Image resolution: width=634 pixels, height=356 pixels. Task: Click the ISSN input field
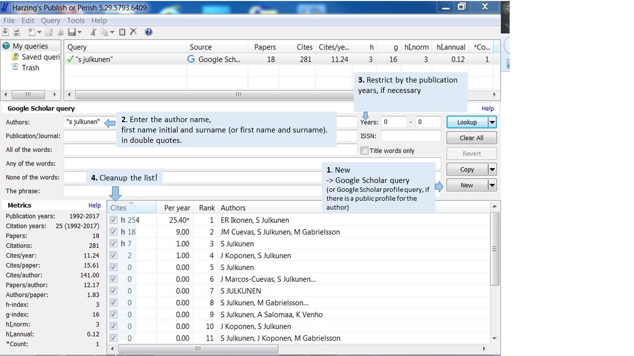[411, 136]
